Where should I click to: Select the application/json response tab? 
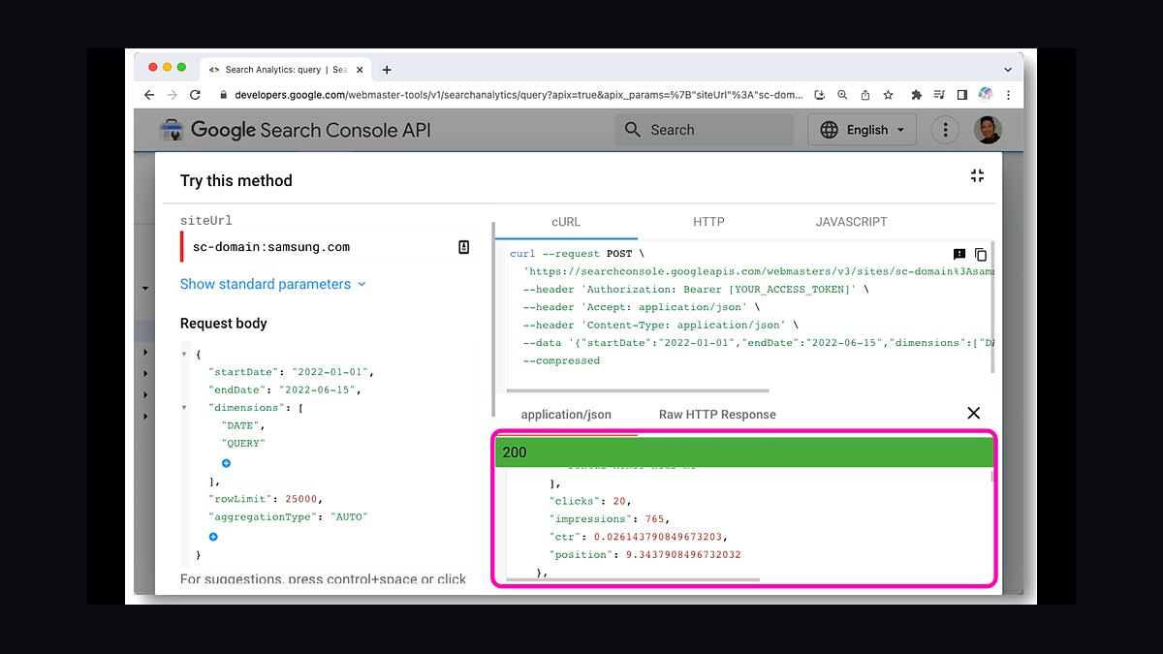(x=566, y=414)
